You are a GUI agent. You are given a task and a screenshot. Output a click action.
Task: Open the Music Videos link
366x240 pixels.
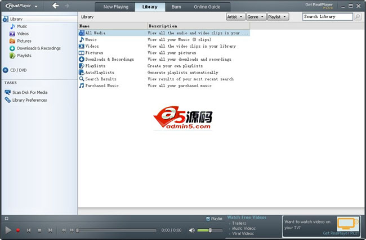tap(244, 228)
